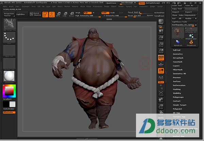Screen dimensions: 204x141
Task: Open Lightbox Tools
Action: tap(185, 22)
